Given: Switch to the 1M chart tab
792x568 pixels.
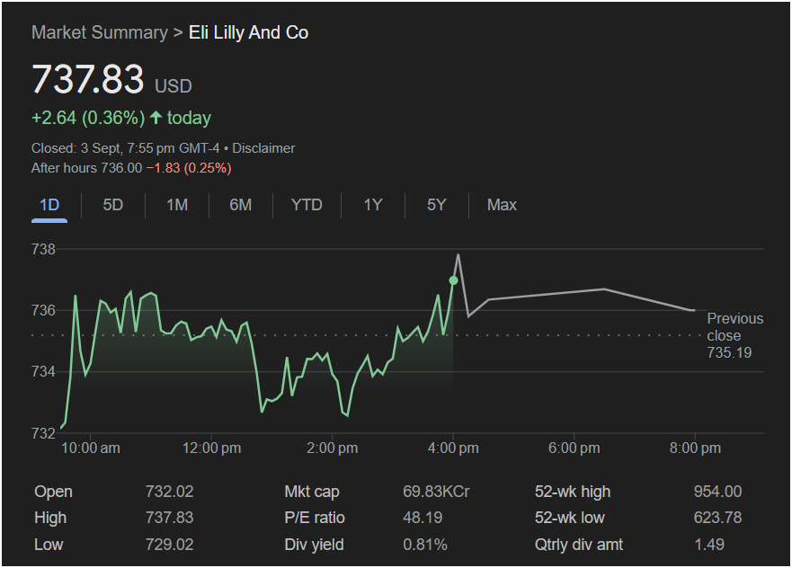Looking at the screenshot, I should [x=177, y=205].
